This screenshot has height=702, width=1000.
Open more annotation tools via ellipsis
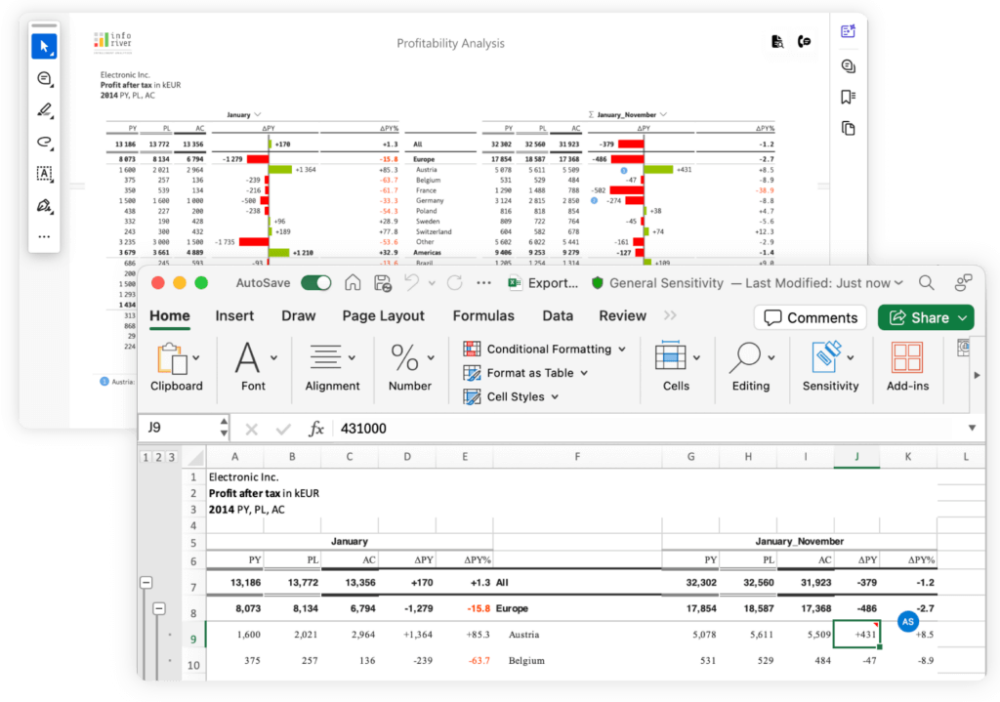pyautogui.click(x=44, y=236)
